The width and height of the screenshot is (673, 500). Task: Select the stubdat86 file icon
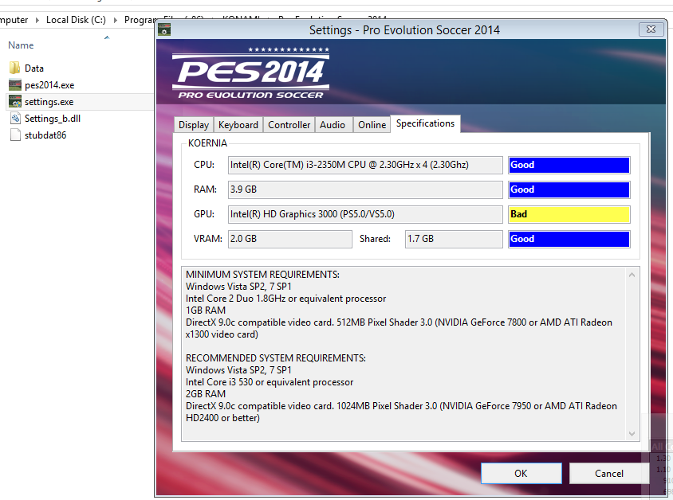(x=15, y=135)
